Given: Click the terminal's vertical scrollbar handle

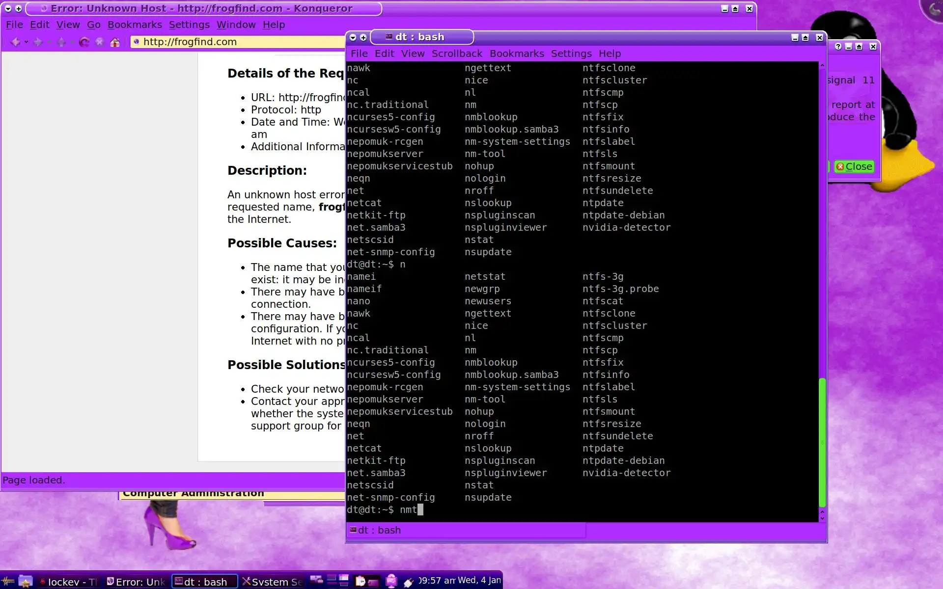Looking at the screenshot, I should (x=822, y=442).
